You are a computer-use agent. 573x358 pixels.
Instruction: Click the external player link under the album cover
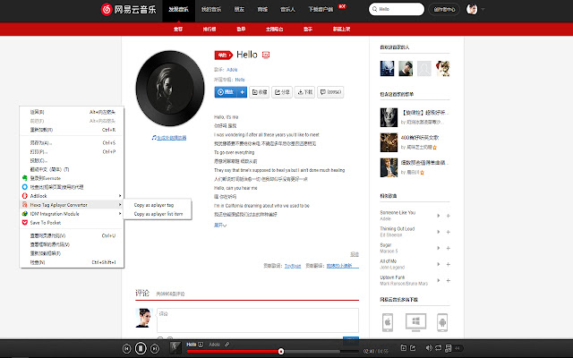[x=169, y=138]
